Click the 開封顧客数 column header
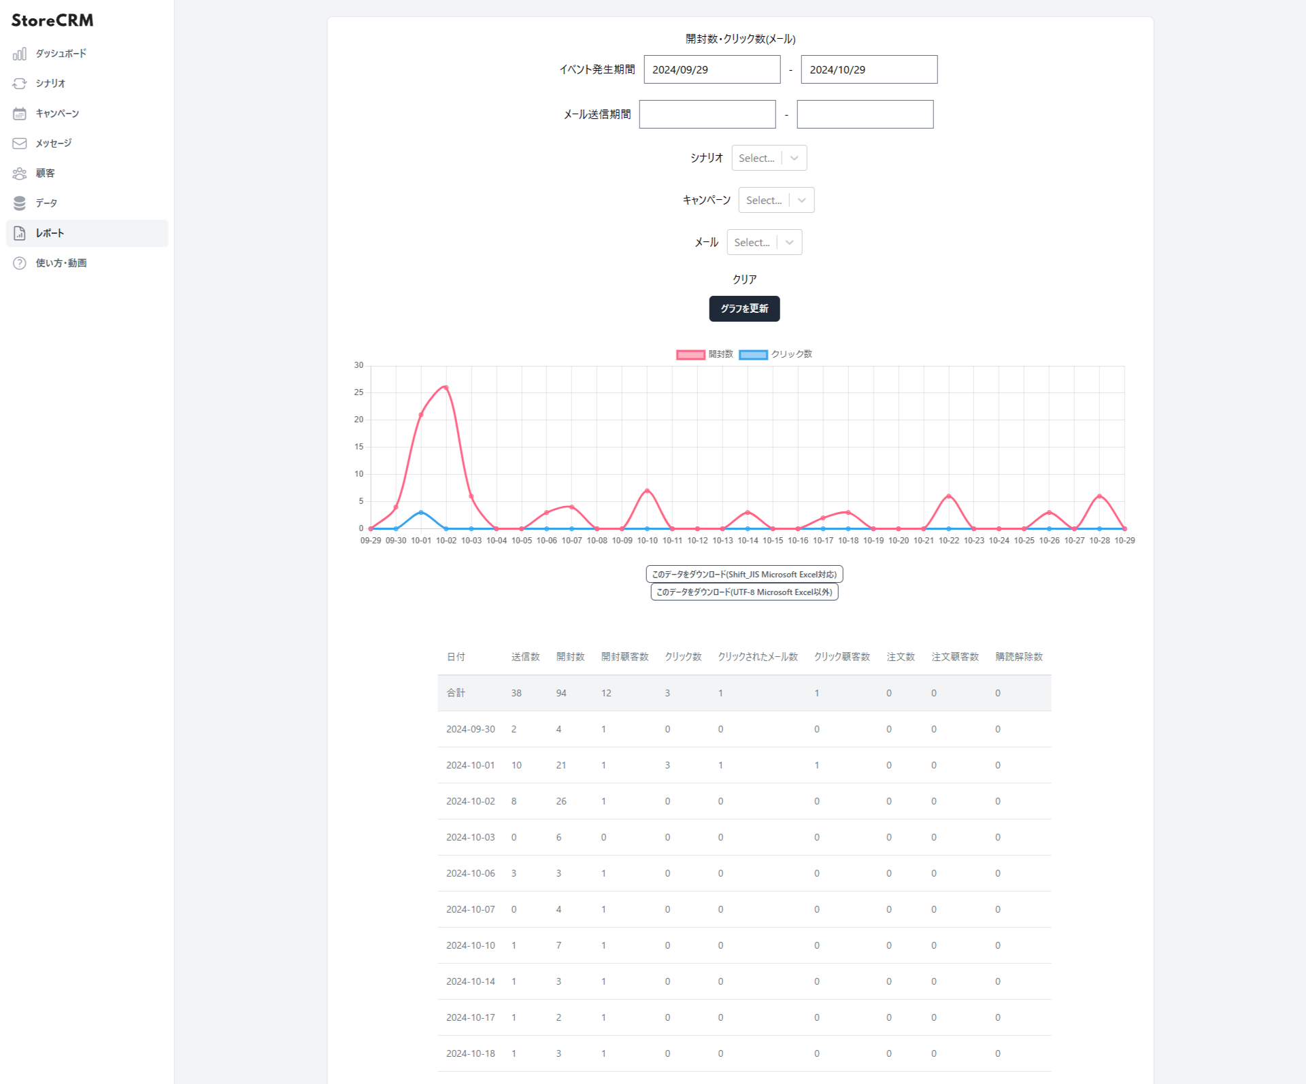1306x1084 pixels. 625,657
